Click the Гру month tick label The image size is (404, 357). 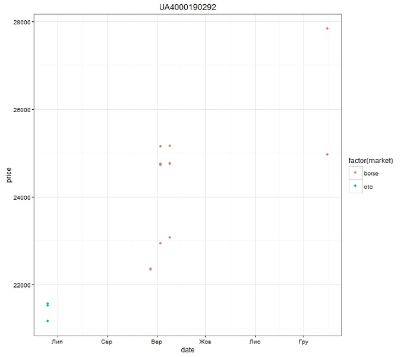point(304,342)
